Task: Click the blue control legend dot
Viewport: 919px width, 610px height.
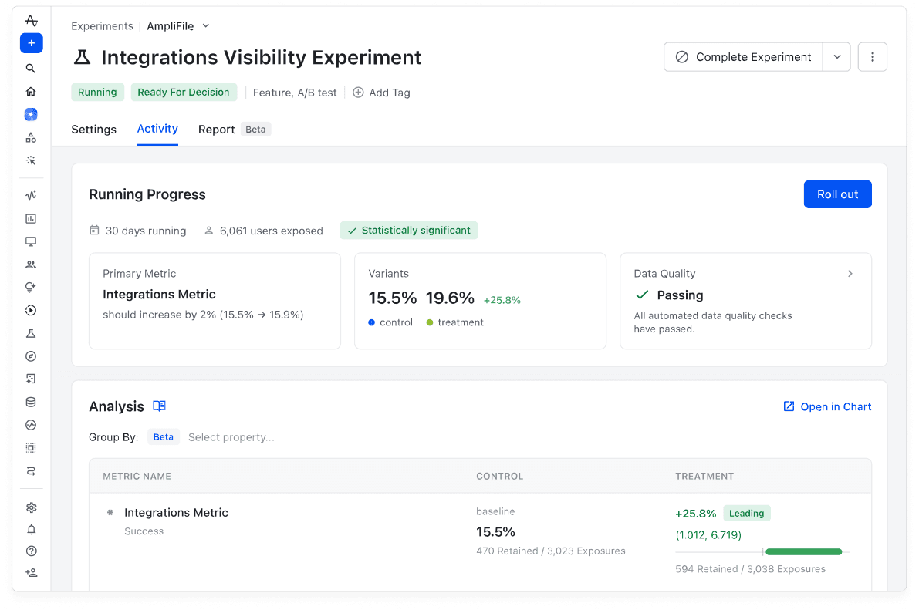Action: 372,322
